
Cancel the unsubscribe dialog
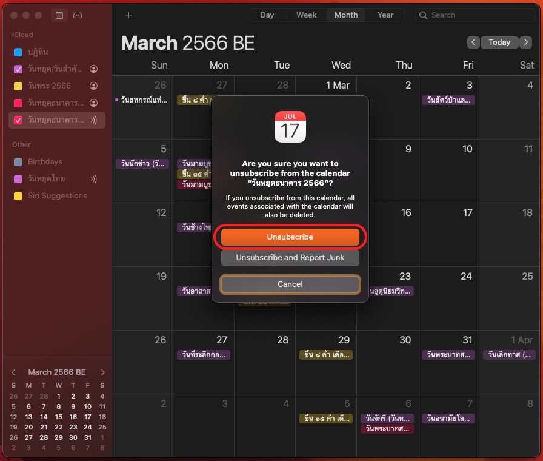tap(290, 284)
